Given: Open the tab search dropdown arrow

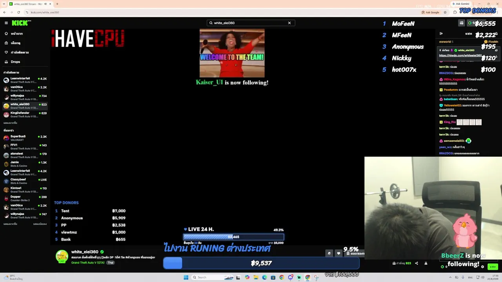Looking at the screenshot, I should 4,4.
